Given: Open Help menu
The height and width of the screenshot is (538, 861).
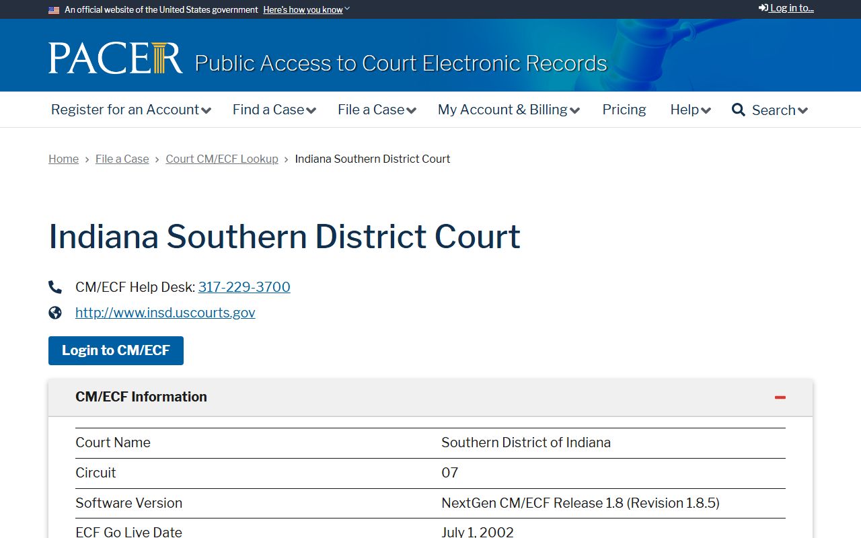Looking at the screenshot, I should (690, 110).
